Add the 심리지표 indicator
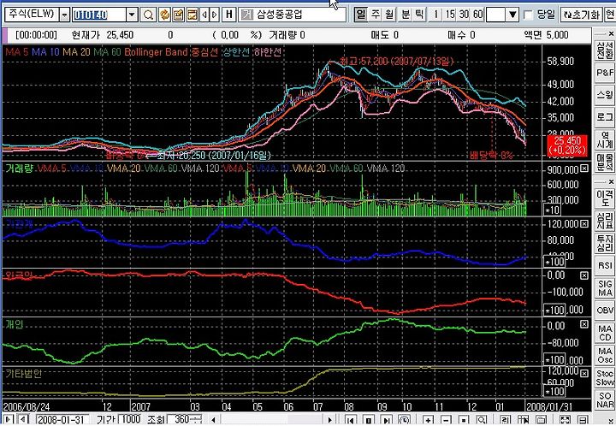 (605, 221)
